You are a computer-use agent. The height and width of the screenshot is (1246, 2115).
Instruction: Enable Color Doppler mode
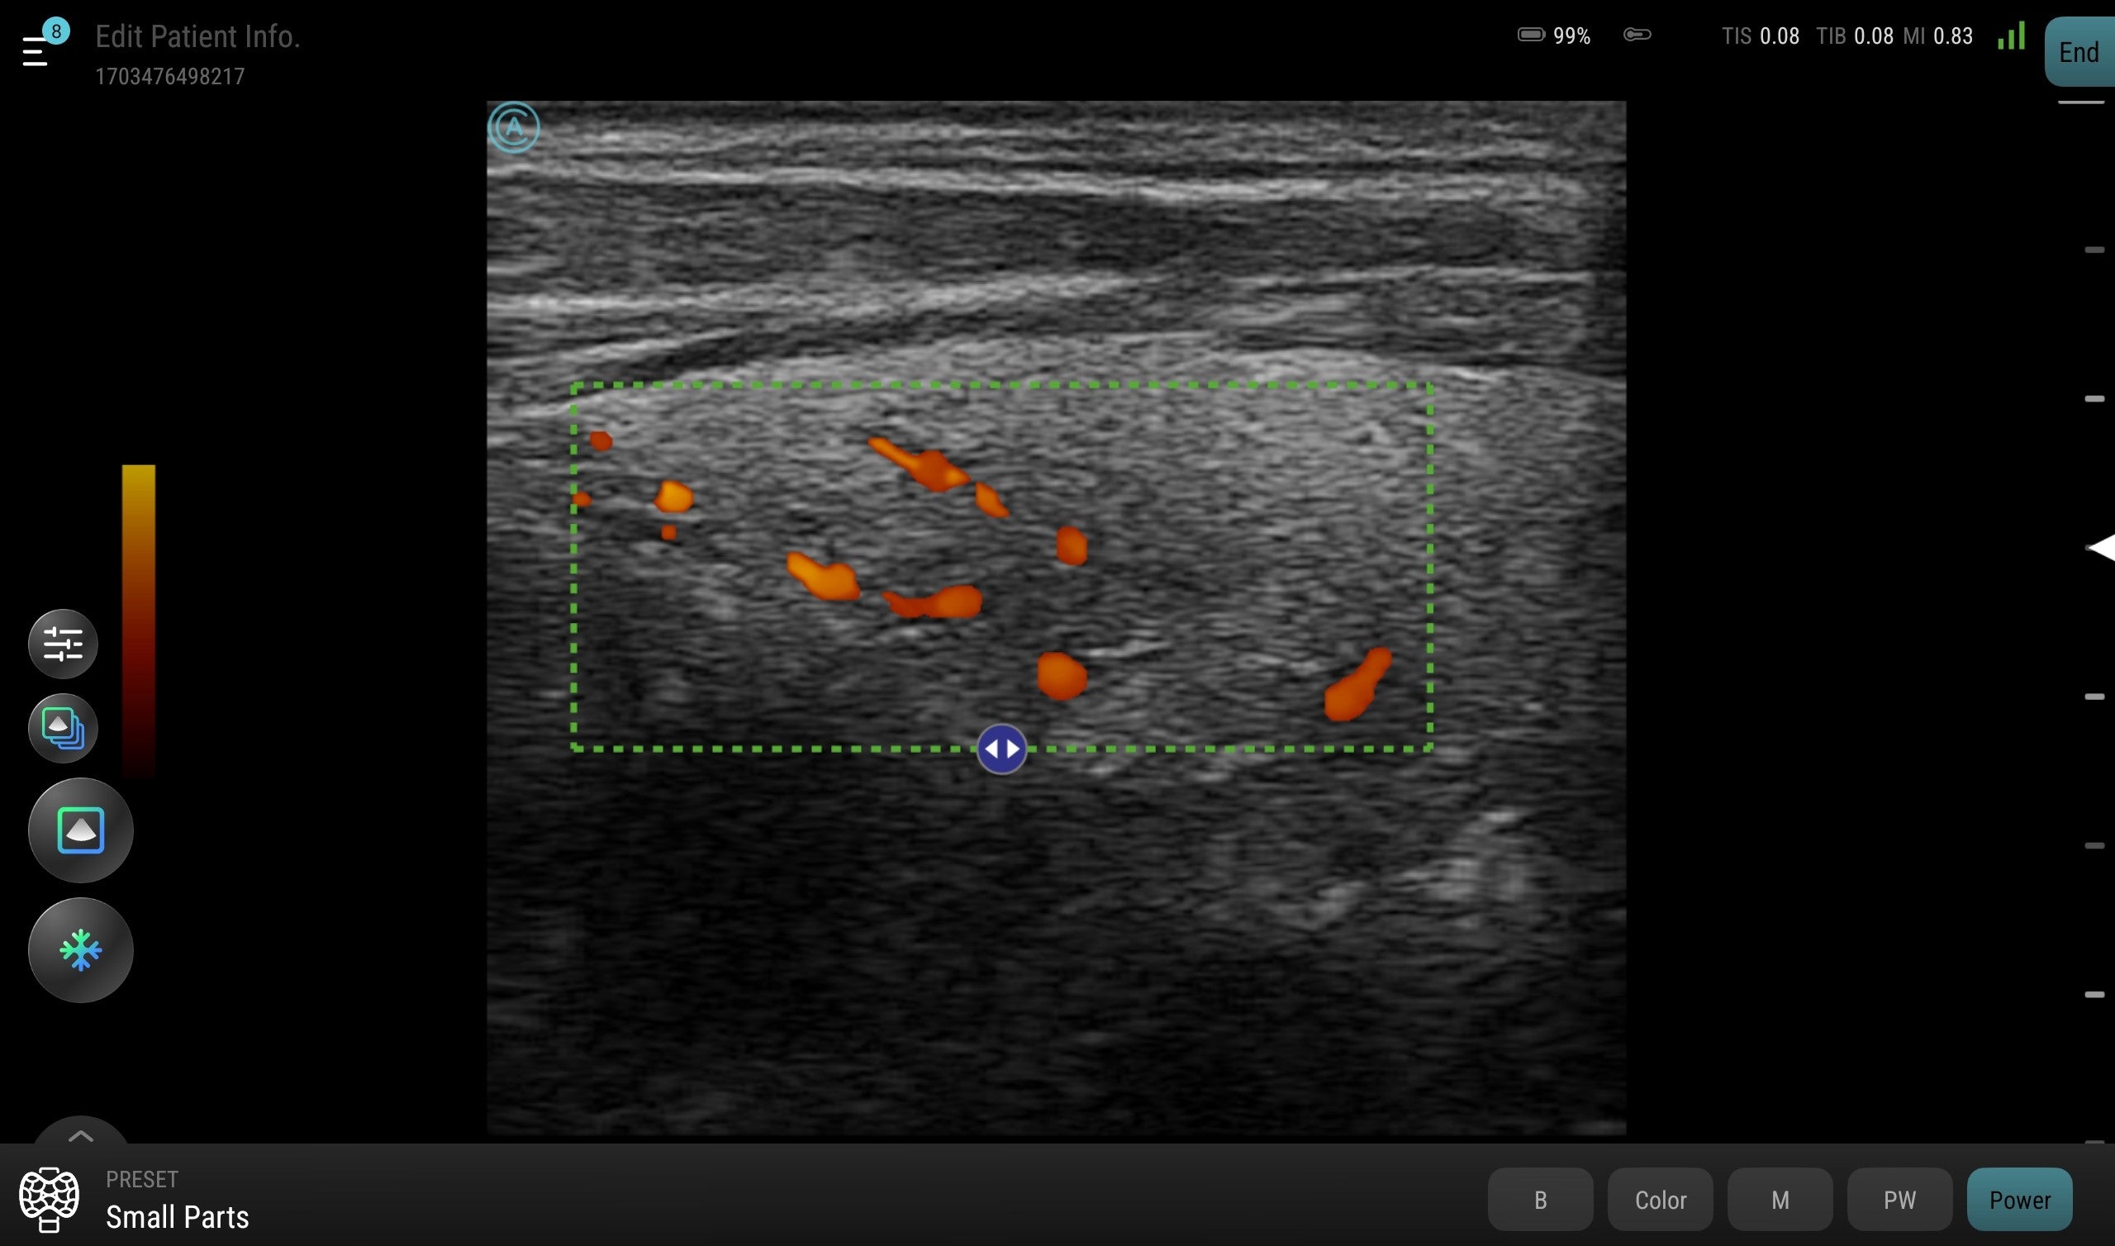1660,1199
